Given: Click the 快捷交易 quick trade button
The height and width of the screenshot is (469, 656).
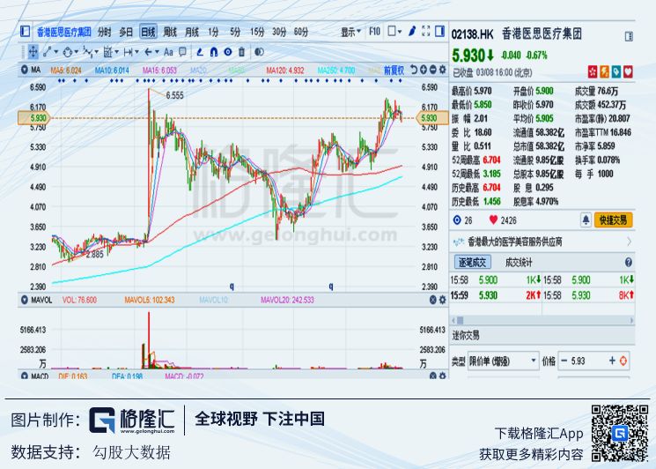Looking at the screenshot, I should coord(613,220).
